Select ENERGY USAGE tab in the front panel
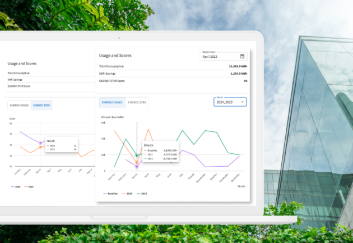Screen dimensions: 353x243 coord(112,102)
